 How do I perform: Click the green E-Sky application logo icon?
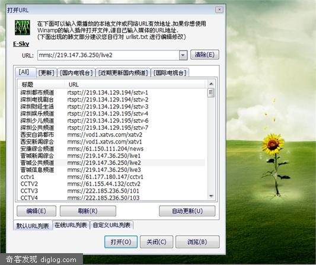tap(23, 27)
